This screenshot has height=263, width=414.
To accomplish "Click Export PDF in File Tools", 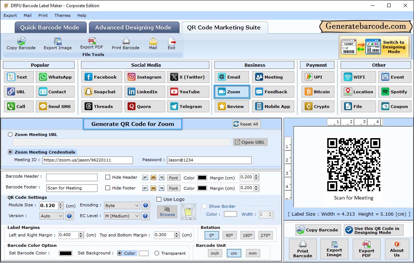I will coord(91,44).
